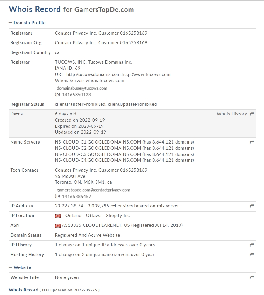Click the flag icon beside AS13335
This screenshot has width=264, height=295.
coord(58,226)
